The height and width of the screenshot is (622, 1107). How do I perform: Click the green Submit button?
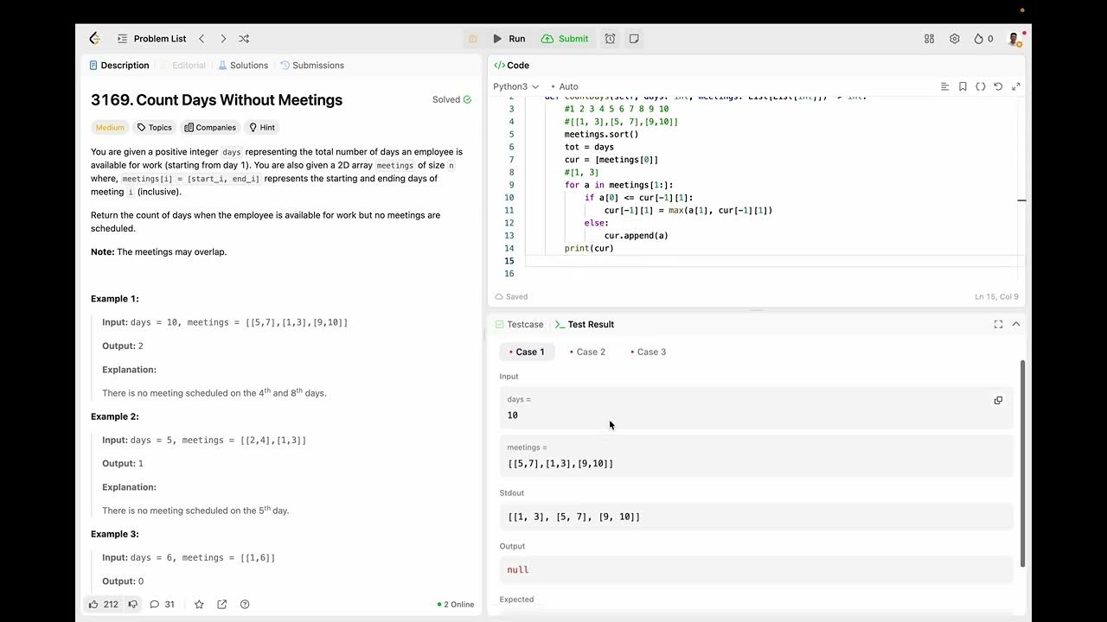[x=565, y=39]
